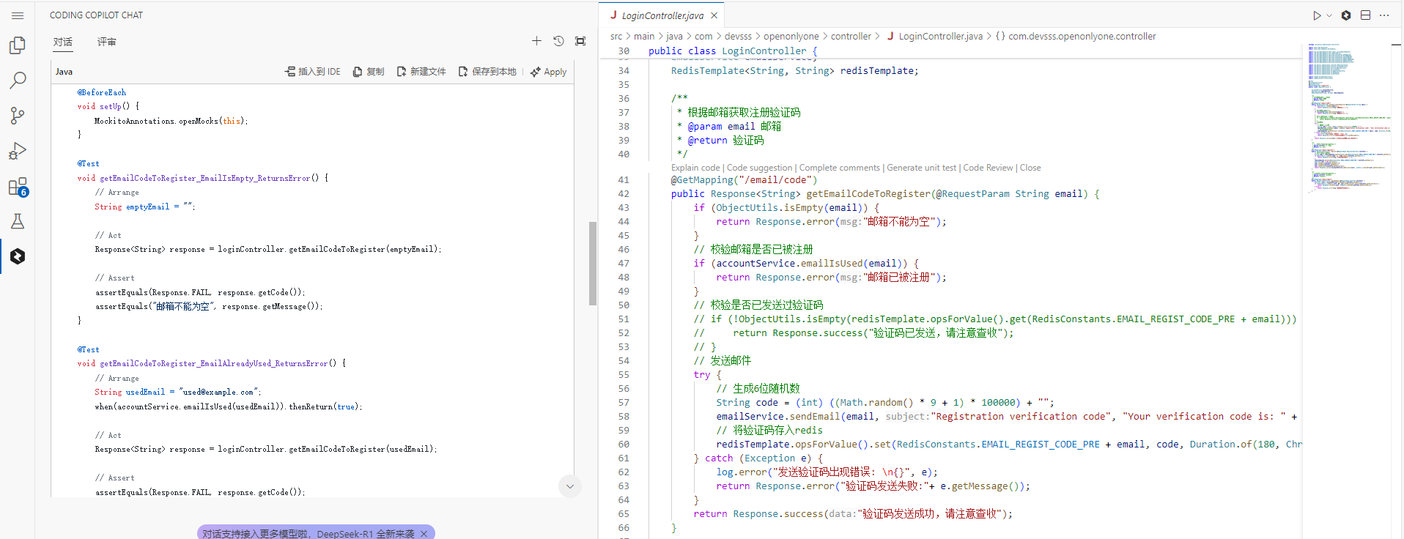Viewport: 1404px width, 539px height.
Task: Maximize the chat panel icon
Action: pos(580,41)
